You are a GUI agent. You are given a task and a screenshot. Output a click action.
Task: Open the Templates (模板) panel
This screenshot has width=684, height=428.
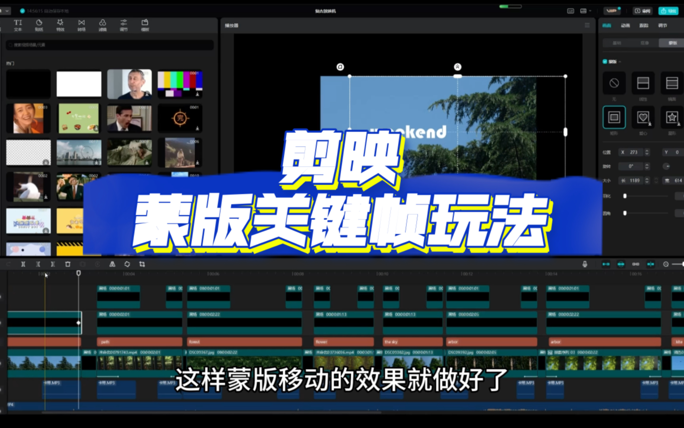(145, 25)
